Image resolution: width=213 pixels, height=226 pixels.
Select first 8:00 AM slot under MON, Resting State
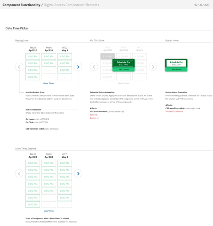49,56
